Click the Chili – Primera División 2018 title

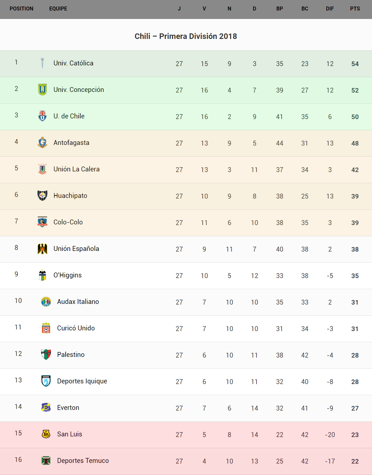(186, 36)
